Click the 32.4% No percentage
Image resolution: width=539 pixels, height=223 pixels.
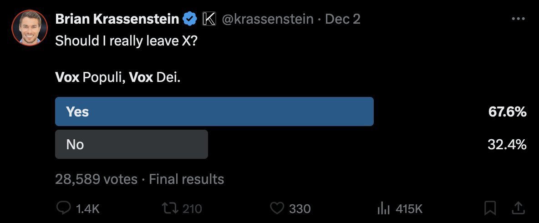pyautogui.click(x=508, y=145)
